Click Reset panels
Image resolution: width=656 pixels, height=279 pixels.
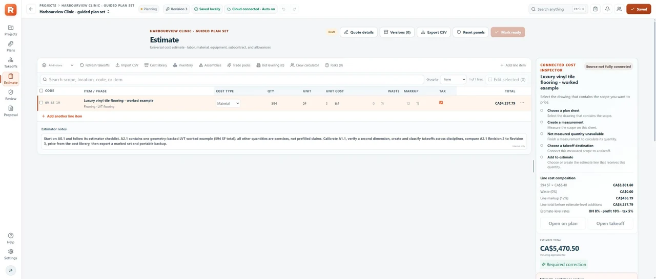[470, 32]
